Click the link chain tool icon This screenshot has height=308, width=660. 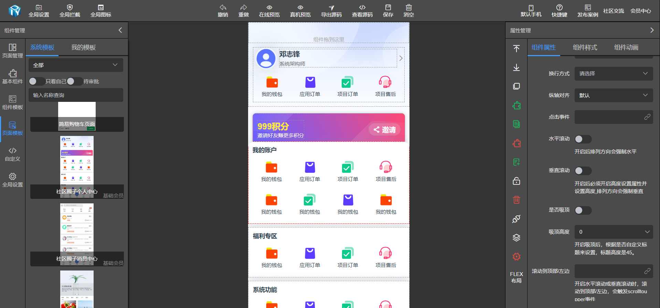tap(517, 219)
